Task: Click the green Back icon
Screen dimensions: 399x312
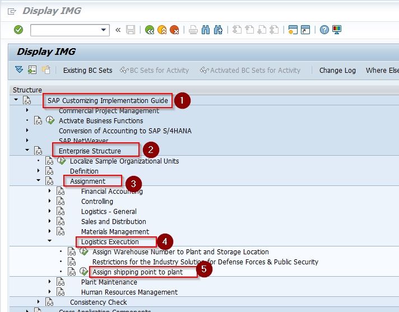Action: (x=150, y=30)
